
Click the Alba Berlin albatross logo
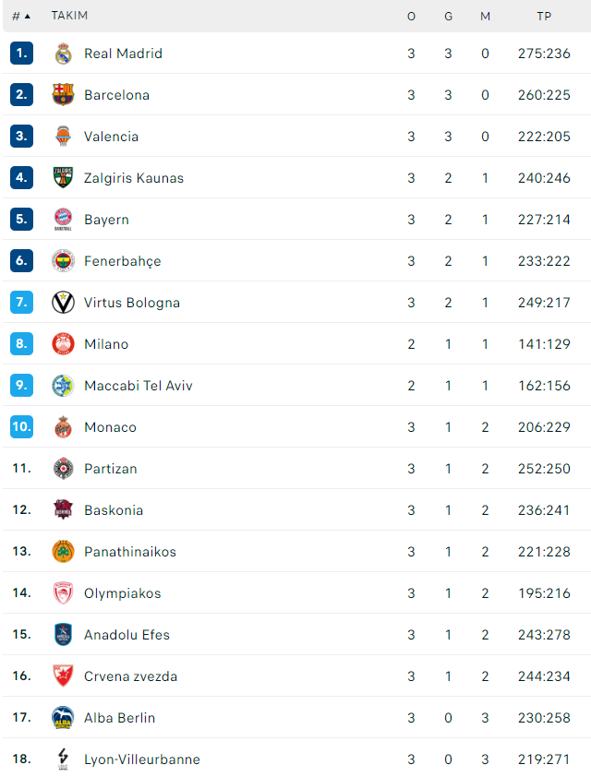(63, 718)
